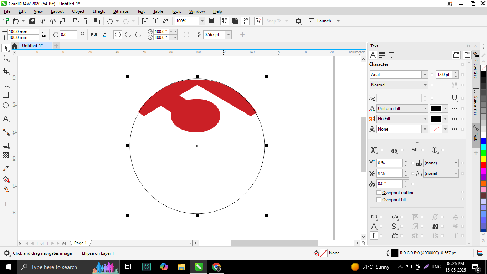Toggle the superscript position button
The image size is (487, 274).
[x=374, y=150]
